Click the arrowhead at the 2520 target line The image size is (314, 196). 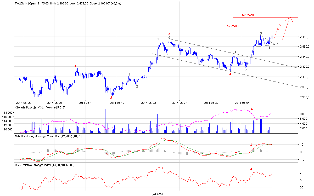[x=290, y=18]
